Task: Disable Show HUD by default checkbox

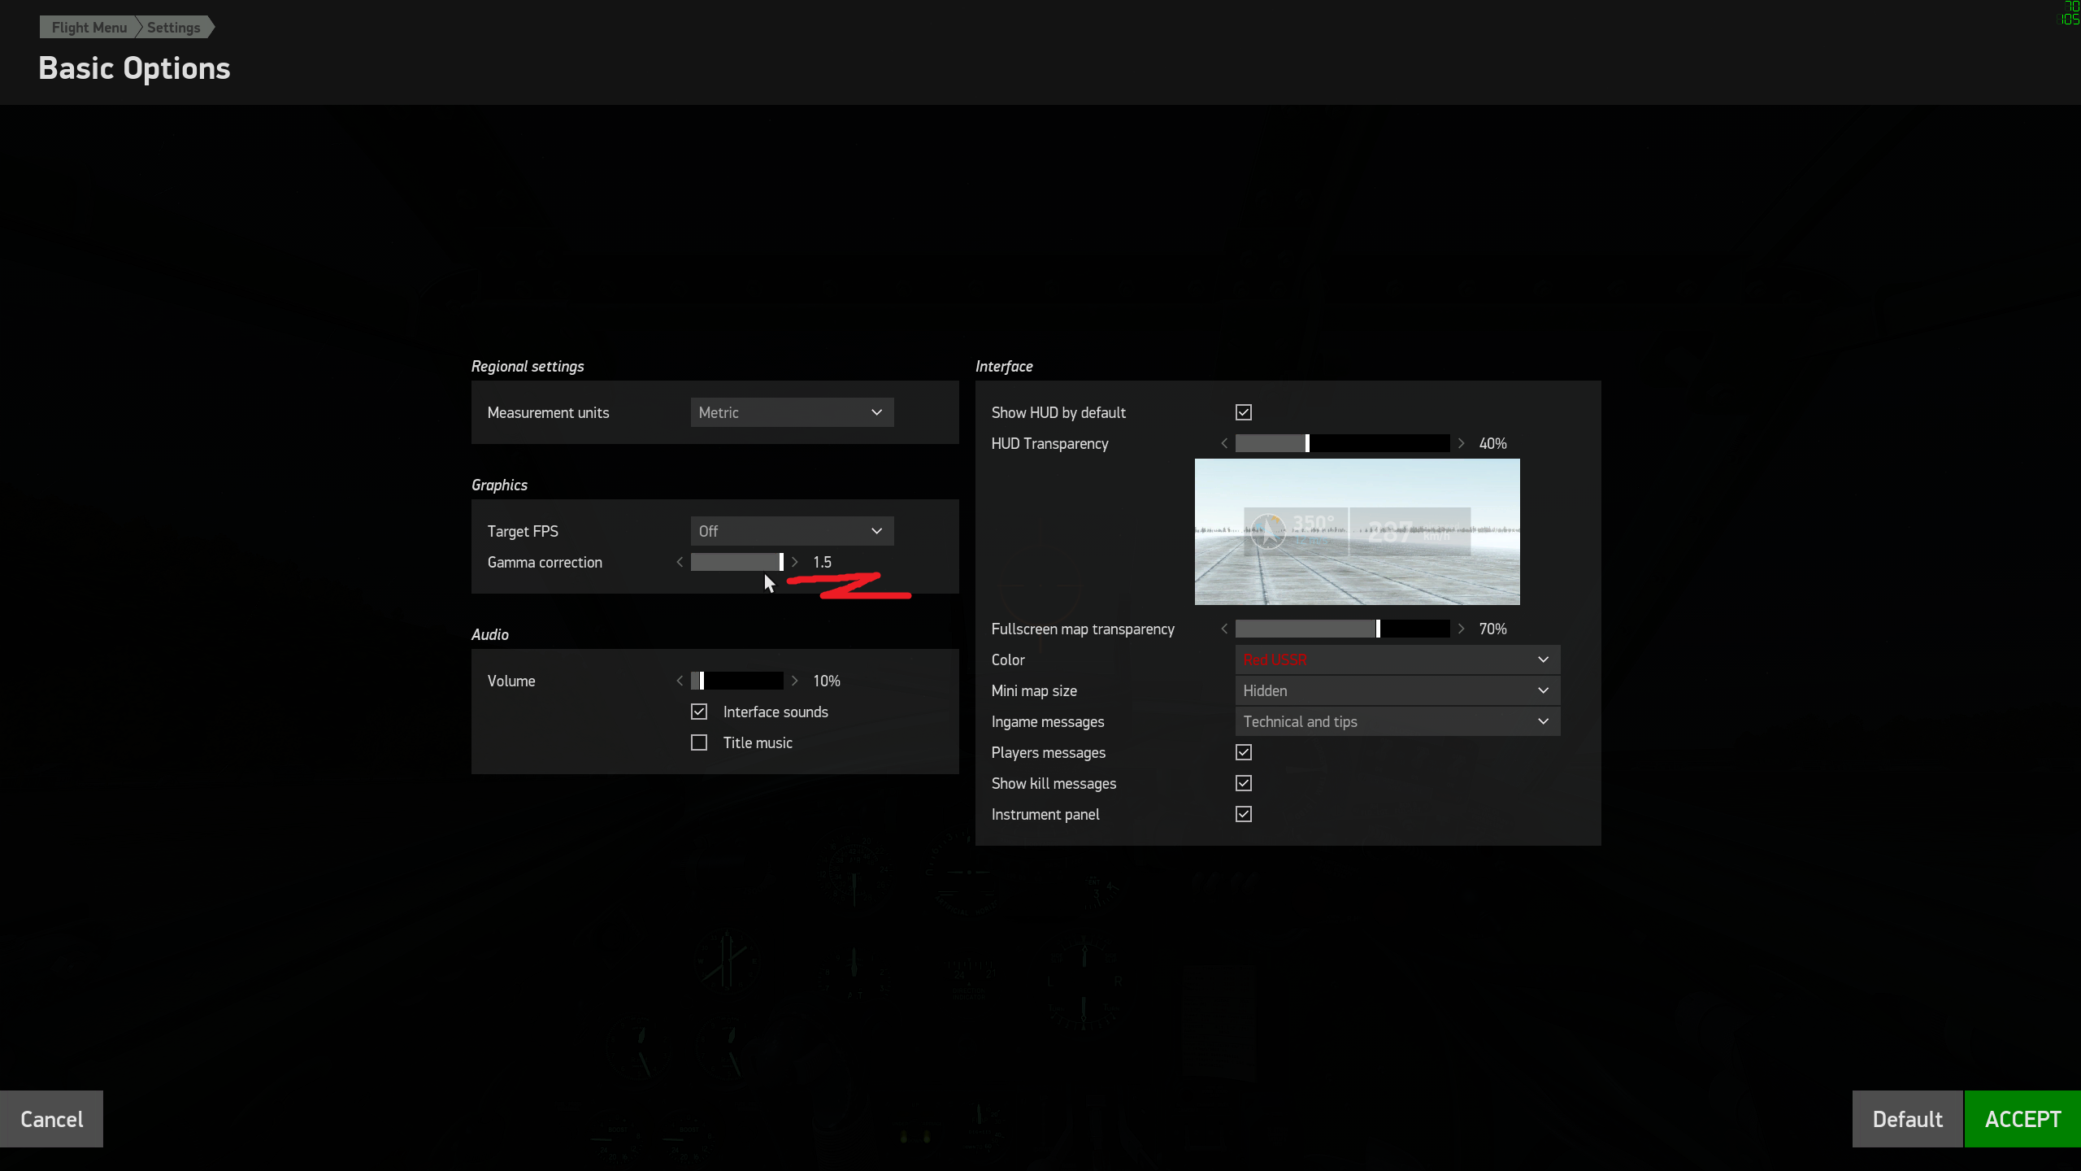Action: pos(1244,413)
